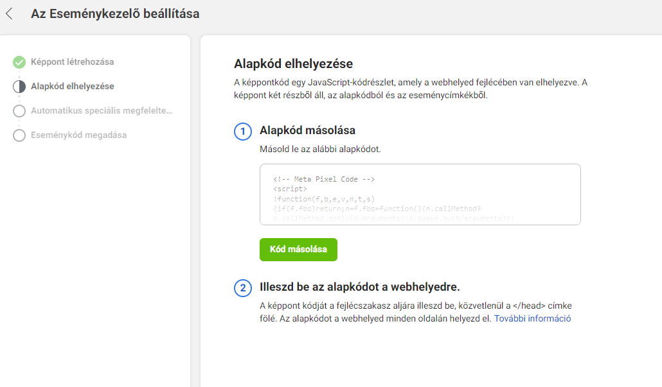The image size is (662, 387).
Task: Click the Alapkód másolása subheading
Action: tap(307, 130)
